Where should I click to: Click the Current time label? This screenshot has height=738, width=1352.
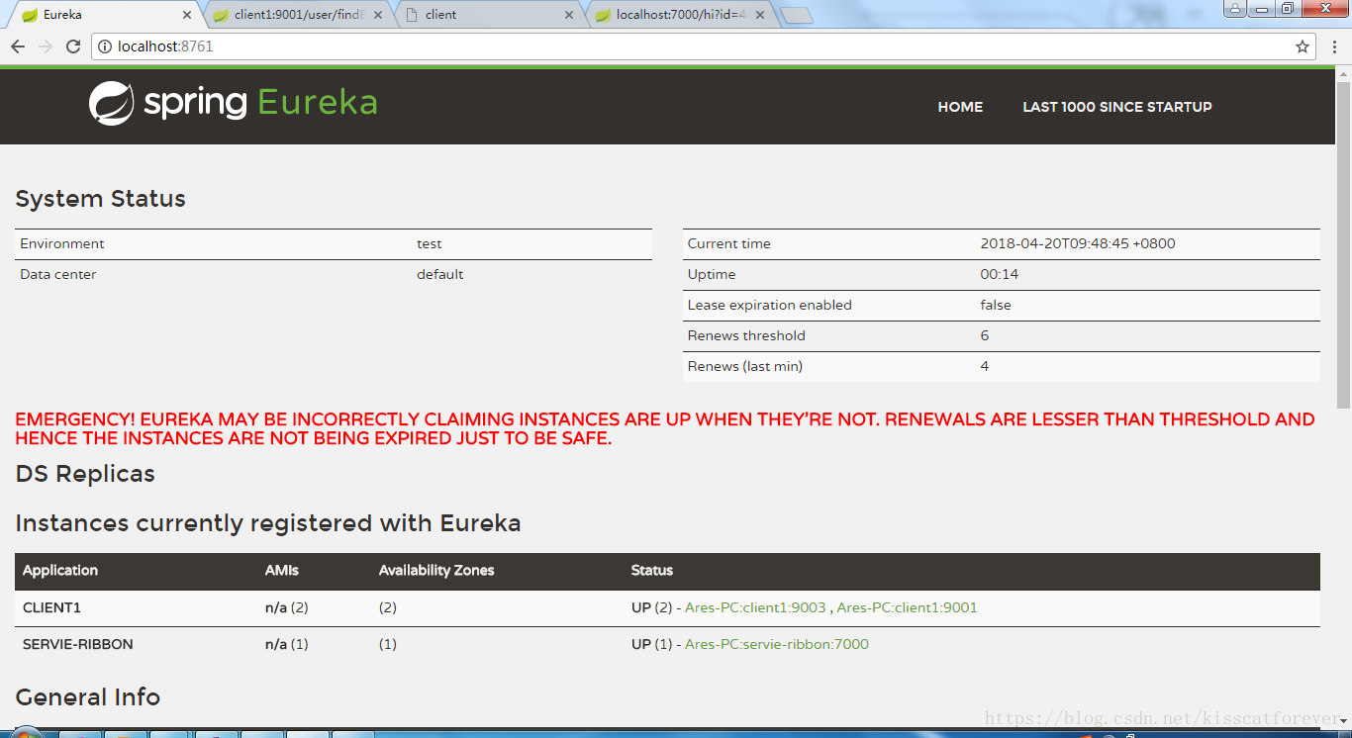[729, 243]
